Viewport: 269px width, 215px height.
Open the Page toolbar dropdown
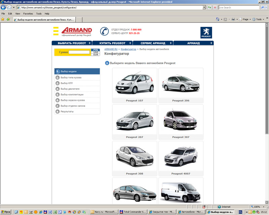coord(245,19)
